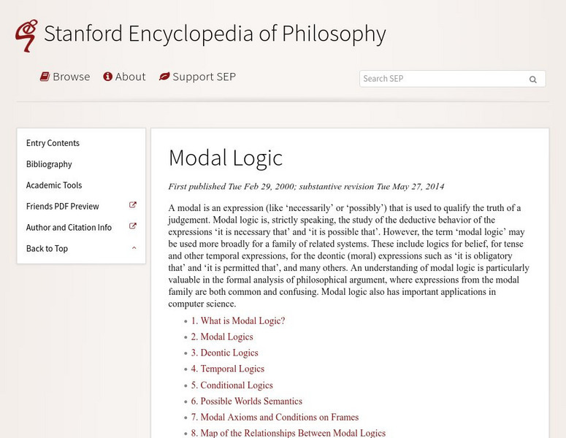This screenshot has width=566, height=438.
Task: Jump to section 1. What is Modal Logic?
Action: (x=238, y=321)
